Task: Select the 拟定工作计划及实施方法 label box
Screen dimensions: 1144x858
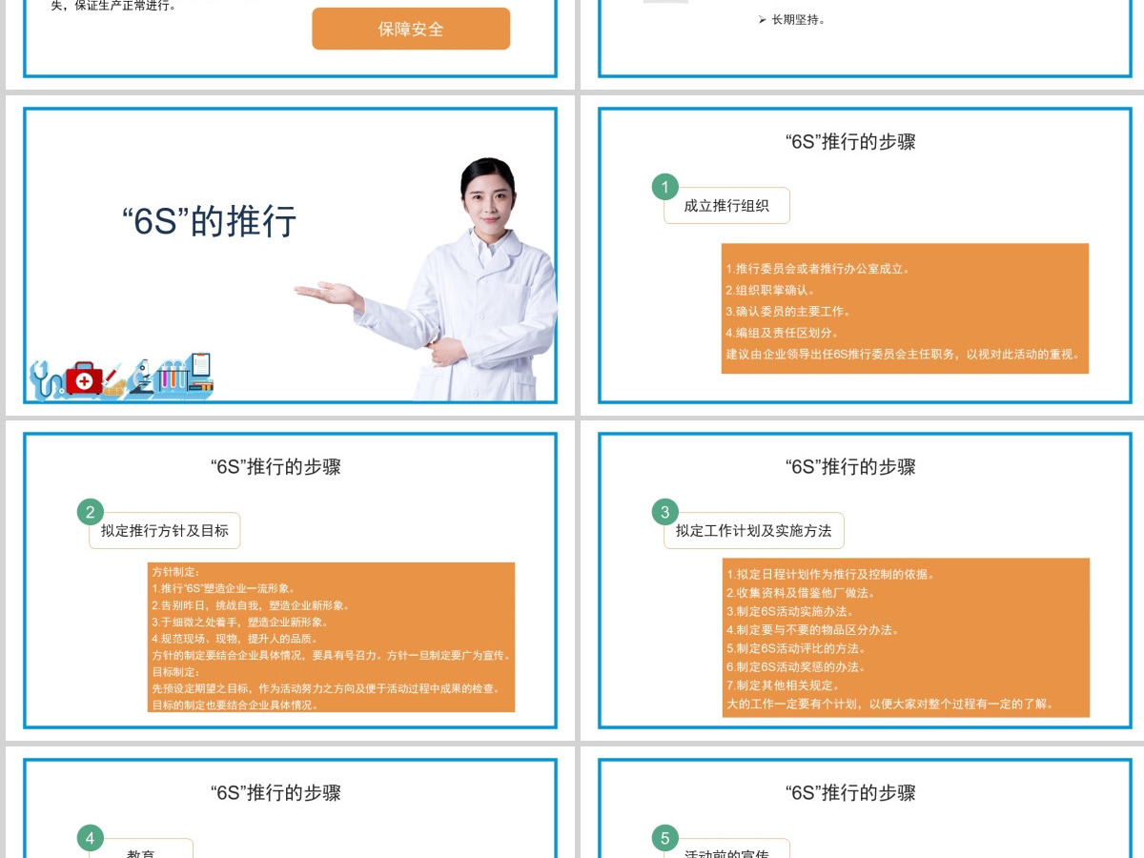Action: (x=754, y=531)
